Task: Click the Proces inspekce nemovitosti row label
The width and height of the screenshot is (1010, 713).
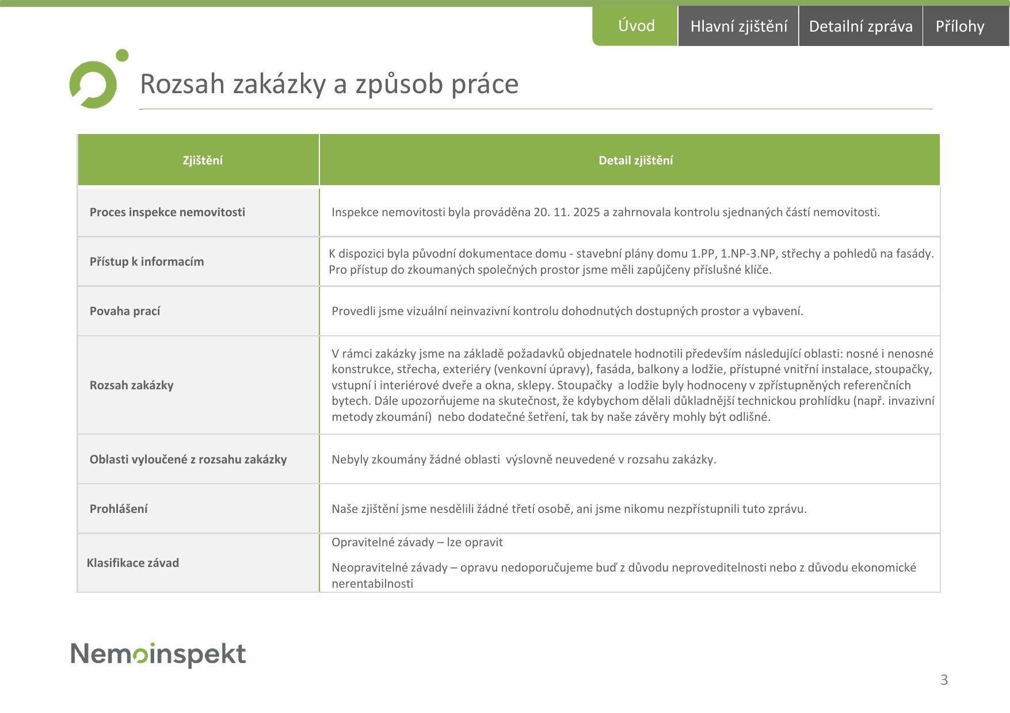Action: click(x=167, y=212)
